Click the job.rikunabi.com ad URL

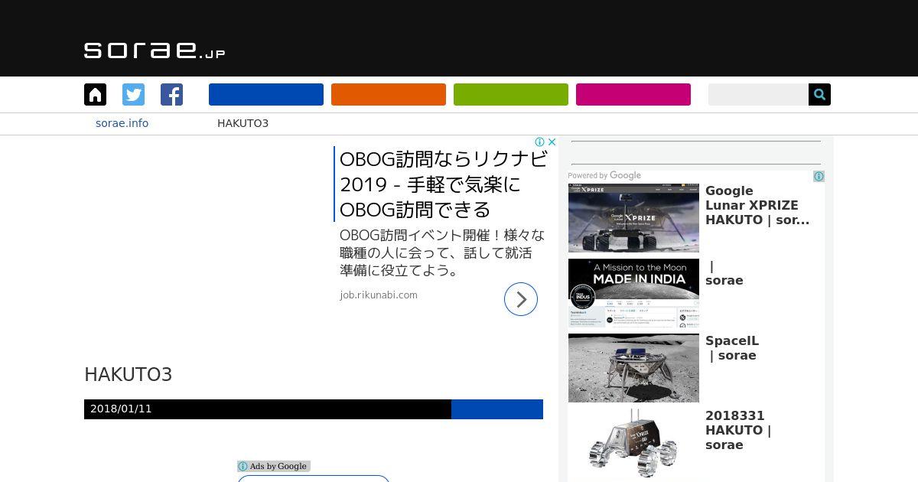click(379, 295)
